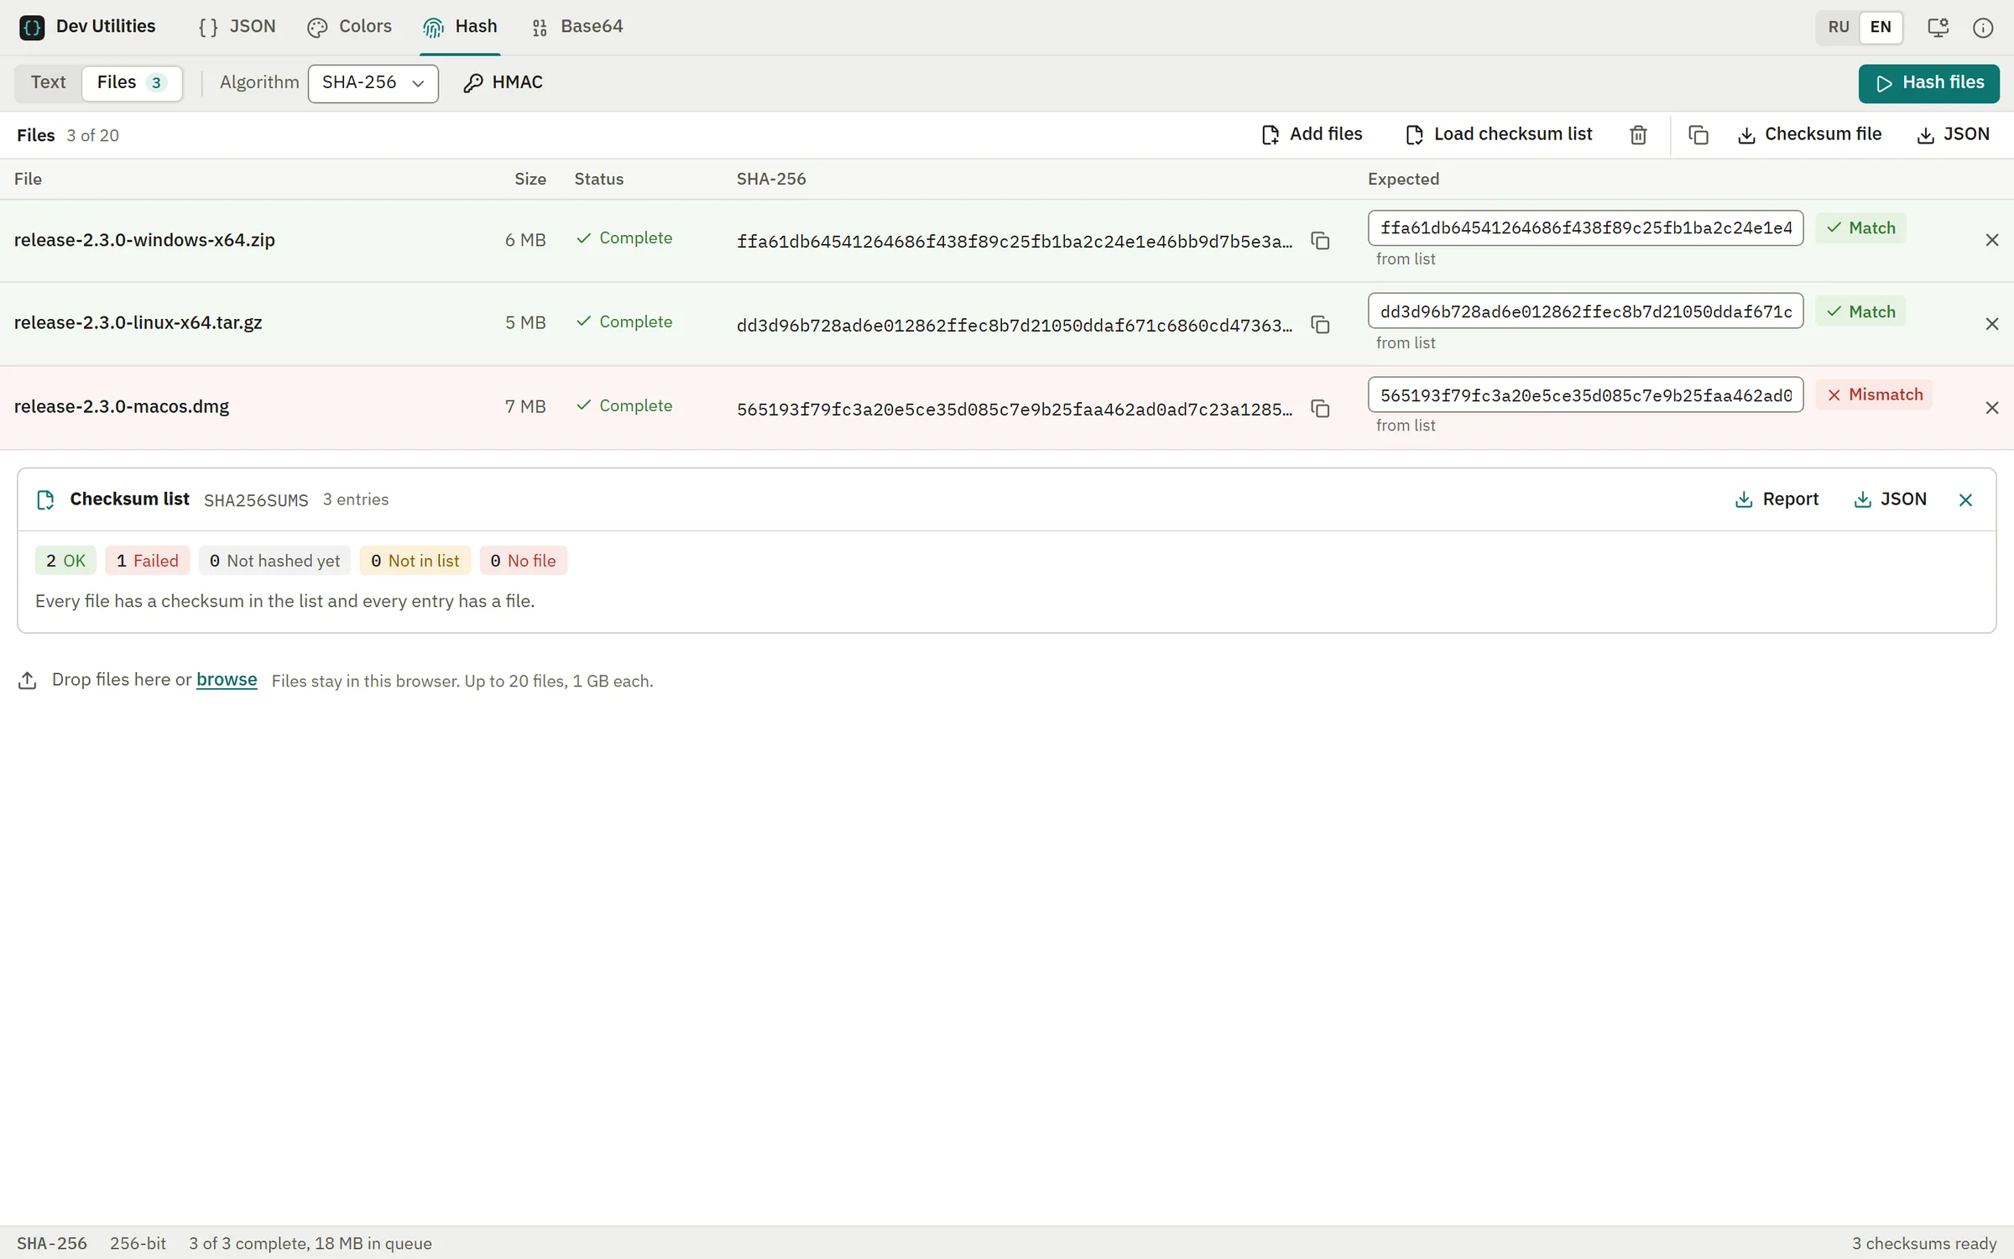Click the Hash files button
The height and width of the screenshot is (1259, 2014).
coord(1928,83)
